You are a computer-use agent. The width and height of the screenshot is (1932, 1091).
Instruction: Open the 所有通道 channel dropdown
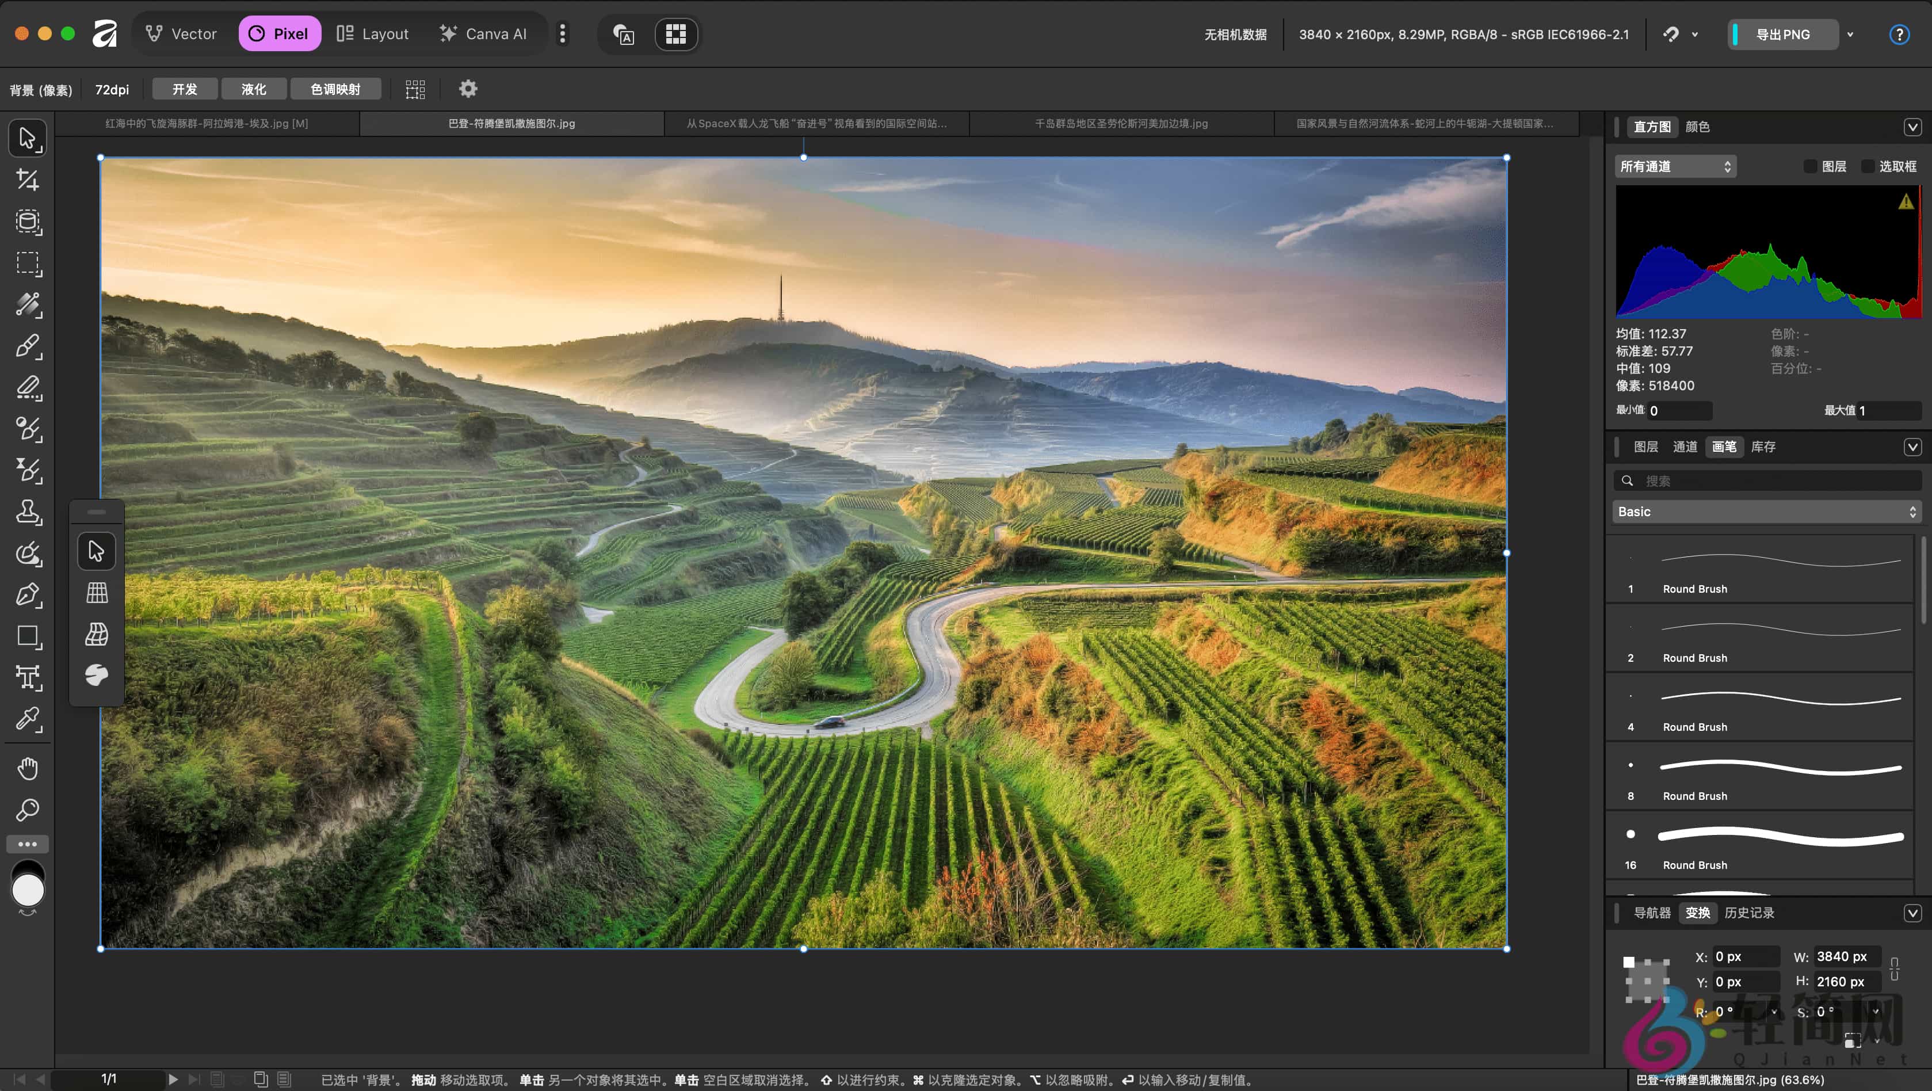click(1675, 166)
